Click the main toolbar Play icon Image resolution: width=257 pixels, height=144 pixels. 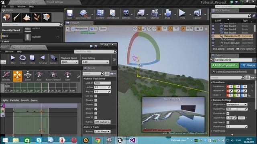(182, 14)
